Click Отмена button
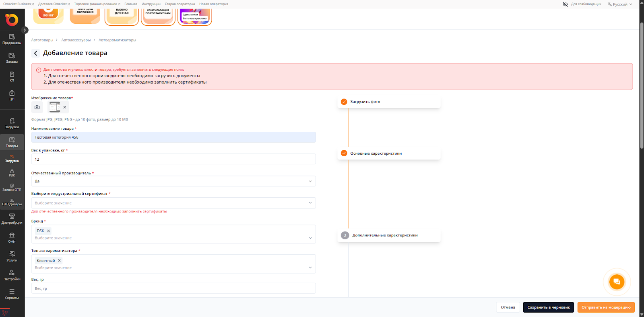644x317 pixels. pos(508,307)
